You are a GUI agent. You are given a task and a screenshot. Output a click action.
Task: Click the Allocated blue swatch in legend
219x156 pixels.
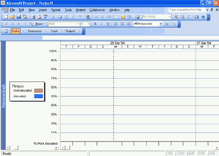click(x=38, y=96)
